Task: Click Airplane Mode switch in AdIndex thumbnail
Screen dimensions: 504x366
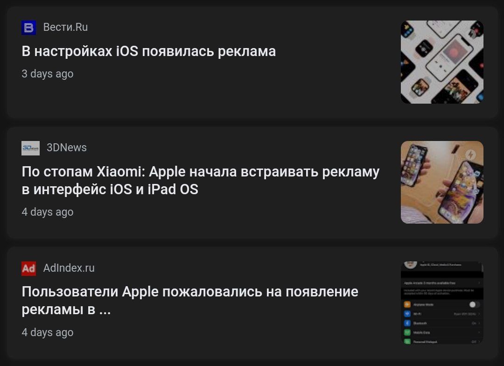Action: (x=475, y=304)
